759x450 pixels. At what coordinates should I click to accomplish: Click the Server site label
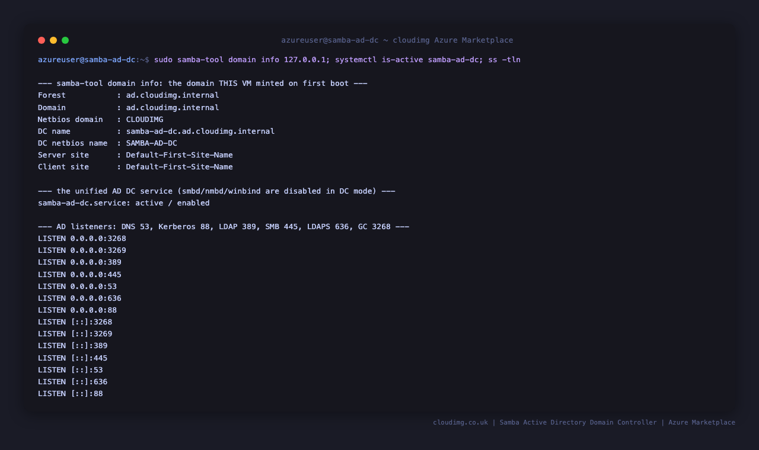coord(63,155)
